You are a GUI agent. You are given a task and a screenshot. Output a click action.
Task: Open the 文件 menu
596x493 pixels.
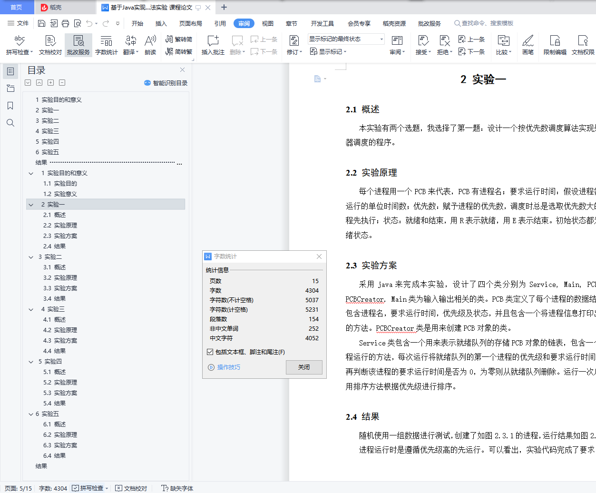tap(18, 23)
